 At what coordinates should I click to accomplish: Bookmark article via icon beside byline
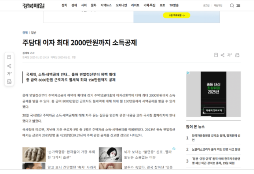coord(216,55)
